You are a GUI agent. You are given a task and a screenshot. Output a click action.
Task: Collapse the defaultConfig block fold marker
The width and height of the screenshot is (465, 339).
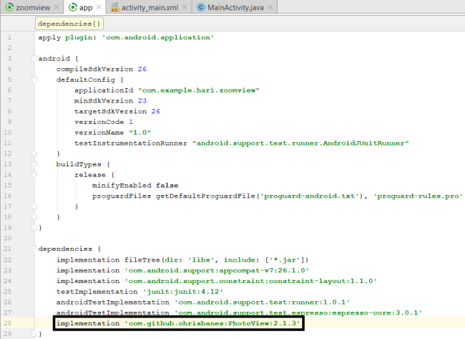pos(34,80)
